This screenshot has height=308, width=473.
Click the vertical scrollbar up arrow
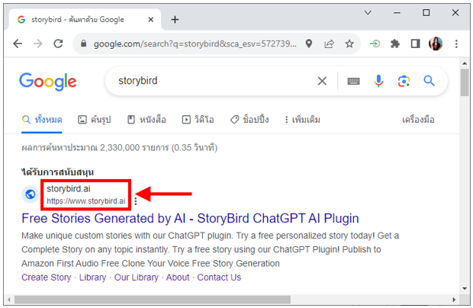pyautogui.click(x=465, y=63)
